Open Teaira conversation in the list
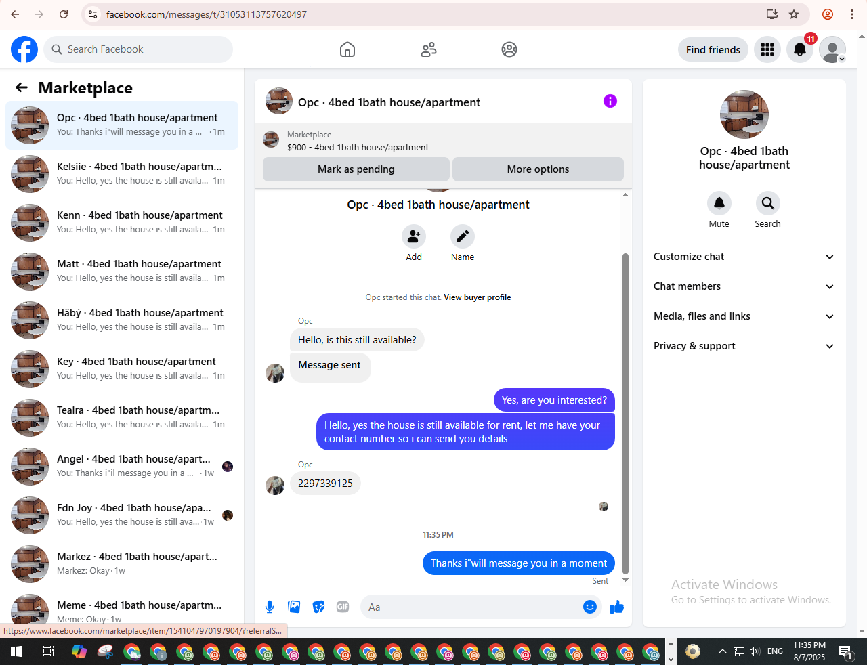The width and height of the screenshot is (867, 665). coord(122,417)
